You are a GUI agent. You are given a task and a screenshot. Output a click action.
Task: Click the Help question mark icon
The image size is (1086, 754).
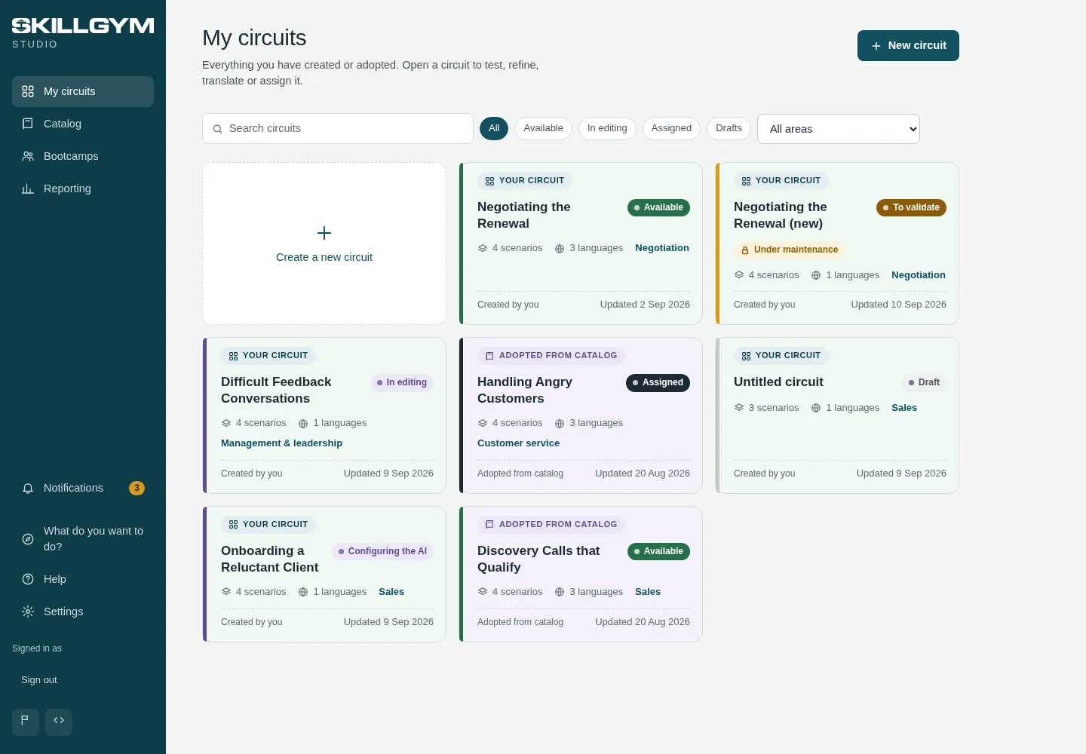point(28,579)
